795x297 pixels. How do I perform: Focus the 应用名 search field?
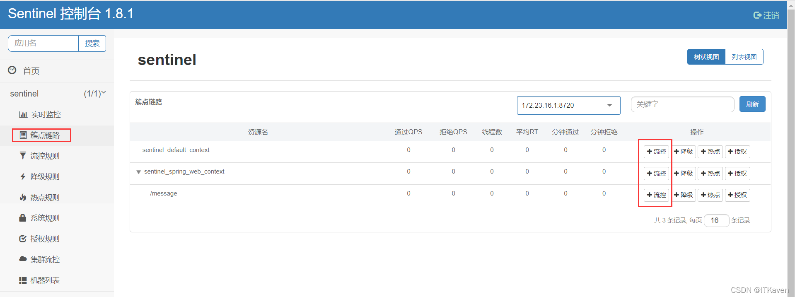(43, 43)
